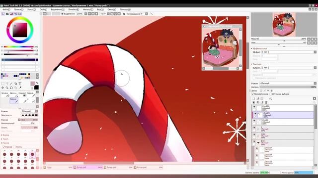Viewport: 318px width, 178px height.
Task: Select the Eyedropper tool
Action: point(20,88)
